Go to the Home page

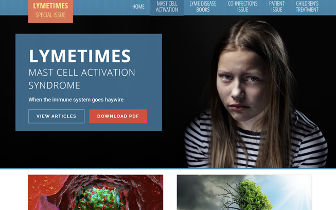tap(138, 7)
